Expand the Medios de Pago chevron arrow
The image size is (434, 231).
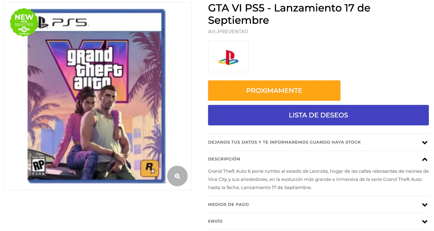pos(425,205)
